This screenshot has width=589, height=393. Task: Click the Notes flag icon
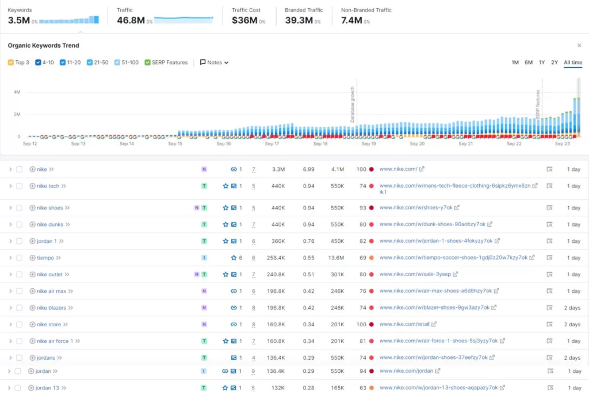click(x=202, y=62)
